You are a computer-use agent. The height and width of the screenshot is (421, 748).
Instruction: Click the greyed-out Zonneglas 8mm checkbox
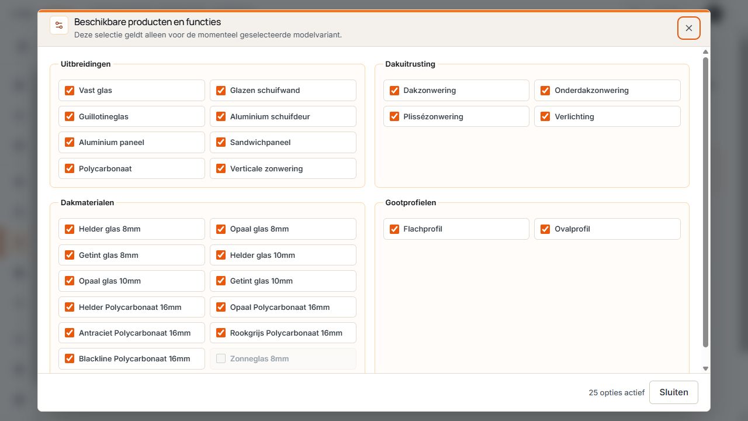coord(221,358)
